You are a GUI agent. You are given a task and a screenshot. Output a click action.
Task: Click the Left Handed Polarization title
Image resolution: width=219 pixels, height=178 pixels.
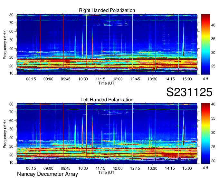coord(107,100)
